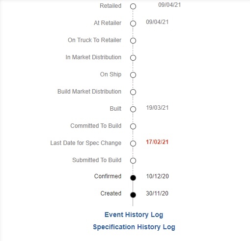Click the Built stage circle marker
250x241 pixels.
pyautogui.click(x=133, y=109)
